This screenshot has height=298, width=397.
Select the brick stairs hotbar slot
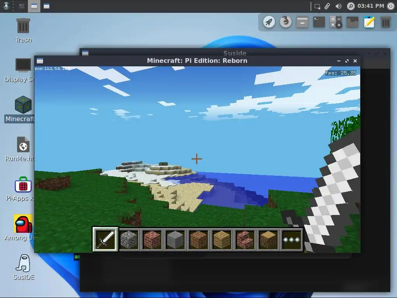(x=245, y=239)
